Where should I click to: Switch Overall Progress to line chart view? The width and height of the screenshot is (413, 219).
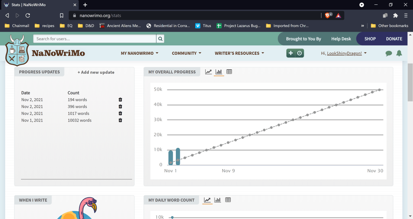208,72
